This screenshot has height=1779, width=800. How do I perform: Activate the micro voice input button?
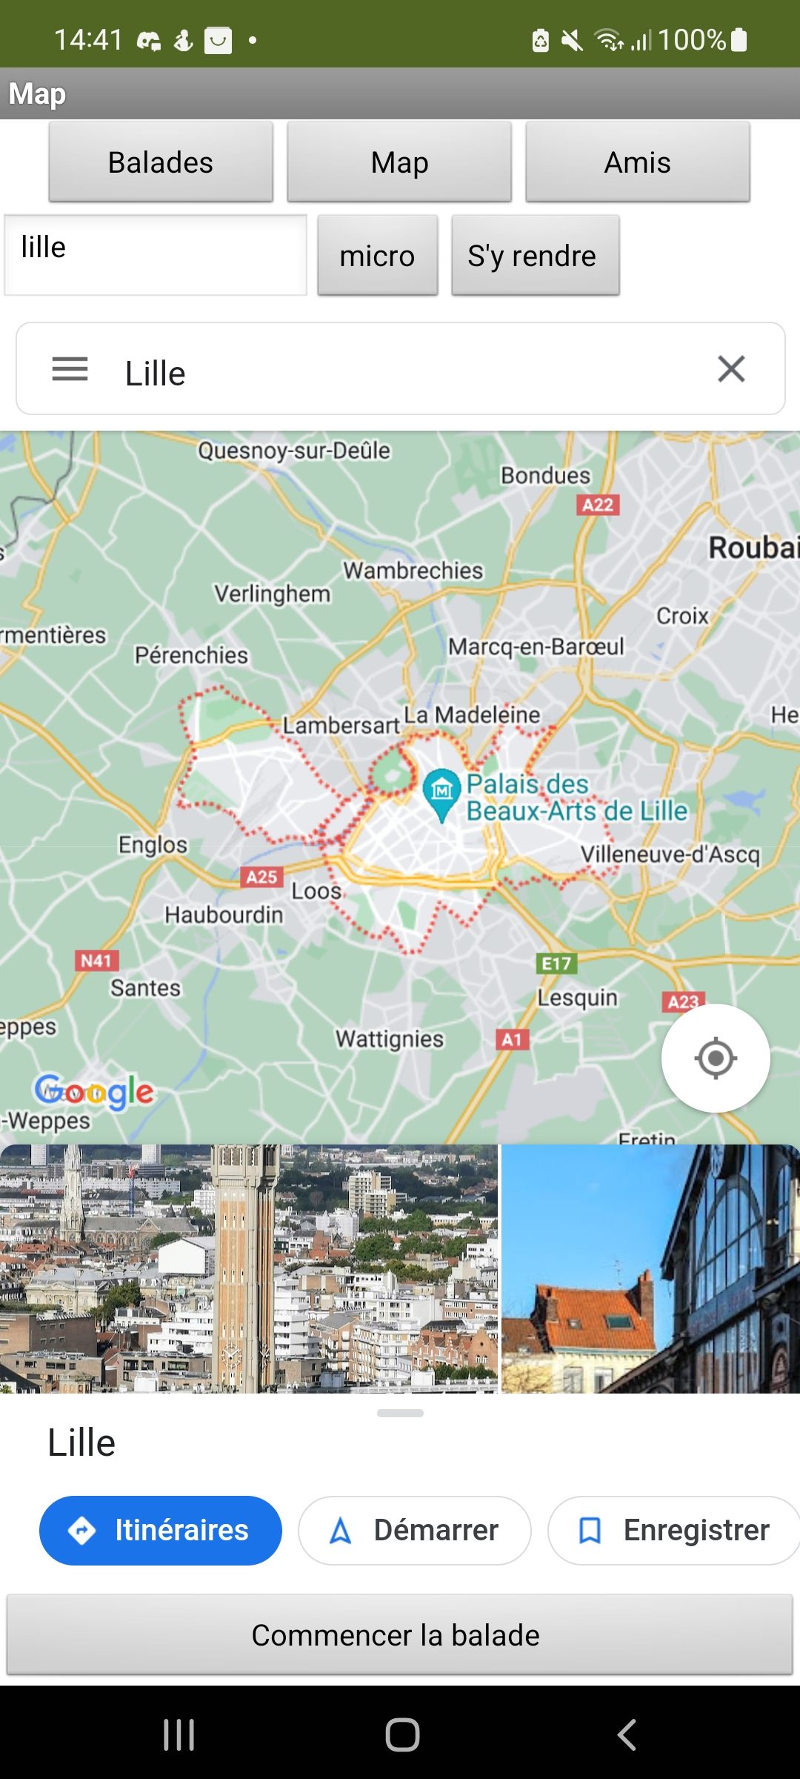[x=378, y=256]
